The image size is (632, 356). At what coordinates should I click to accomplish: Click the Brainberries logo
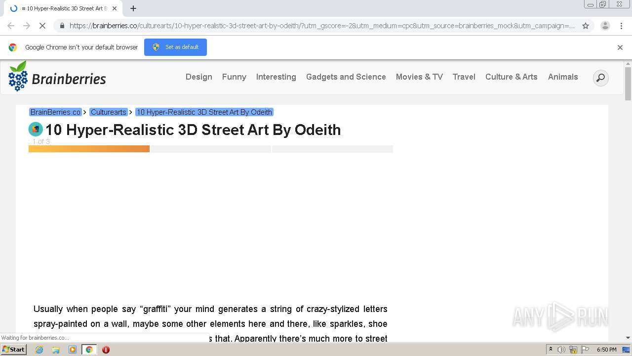(x=57, y=77)
